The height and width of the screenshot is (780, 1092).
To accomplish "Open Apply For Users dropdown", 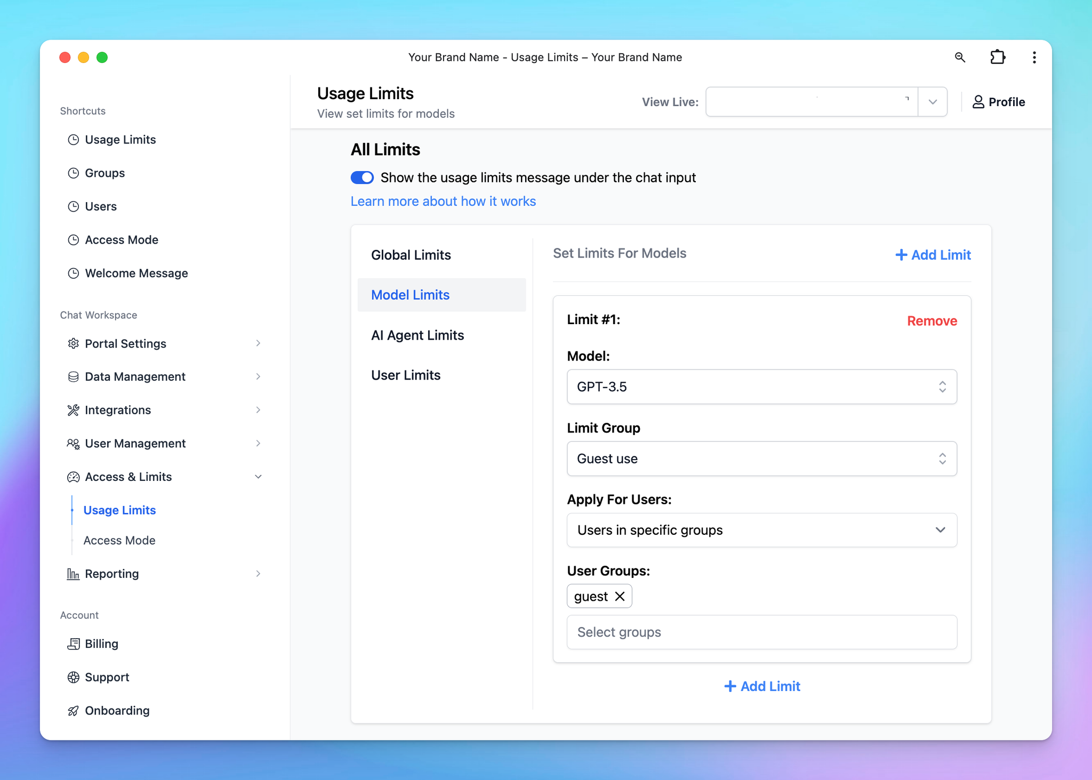I will point(762,530).
